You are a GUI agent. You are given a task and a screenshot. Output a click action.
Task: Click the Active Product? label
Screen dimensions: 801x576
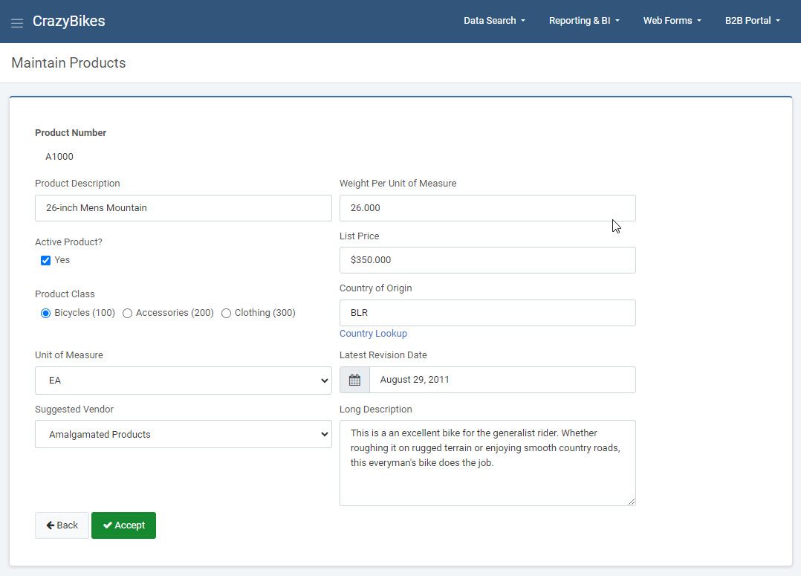tap(68, 242)
